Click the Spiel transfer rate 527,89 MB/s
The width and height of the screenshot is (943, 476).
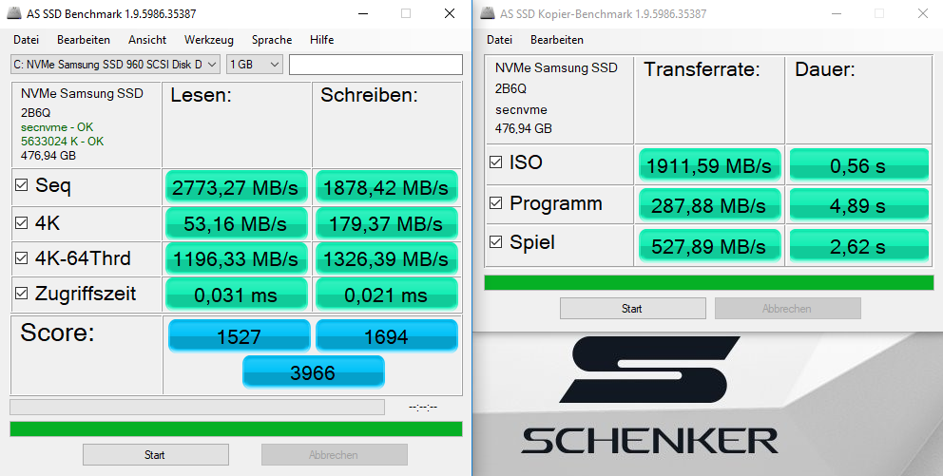710,245
